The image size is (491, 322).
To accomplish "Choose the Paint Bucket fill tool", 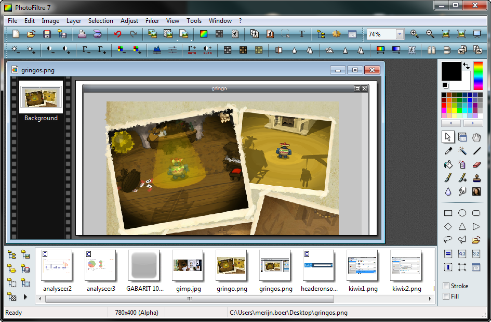I will 448,164.
